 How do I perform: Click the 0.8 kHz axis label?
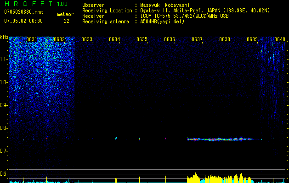3,128
